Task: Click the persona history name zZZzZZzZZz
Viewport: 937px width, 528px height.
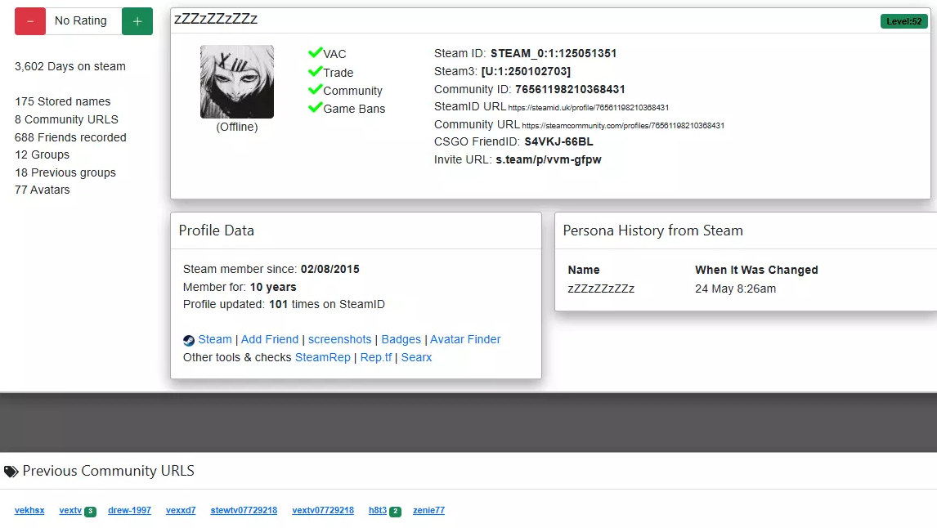Action: 601,289
